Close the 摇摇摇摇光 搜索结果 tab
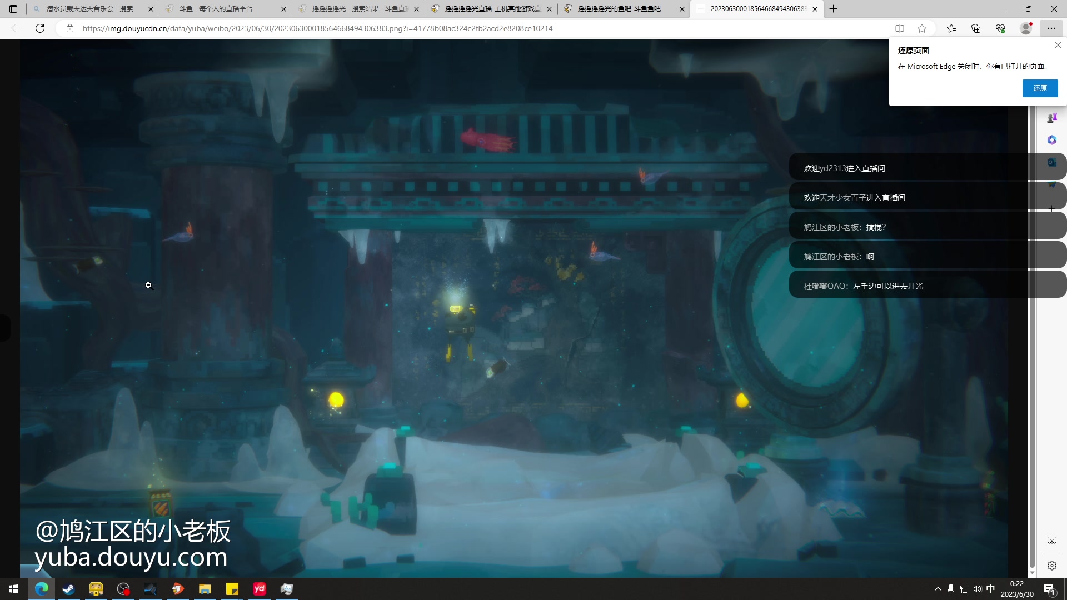This screenshot has height=600, width=1067. 416,9
